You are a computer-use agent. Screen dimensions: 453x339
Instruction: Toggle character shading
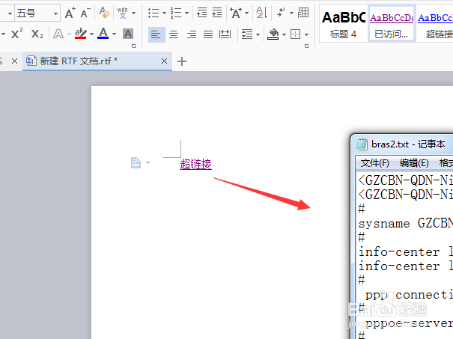(x=128, y=34)
